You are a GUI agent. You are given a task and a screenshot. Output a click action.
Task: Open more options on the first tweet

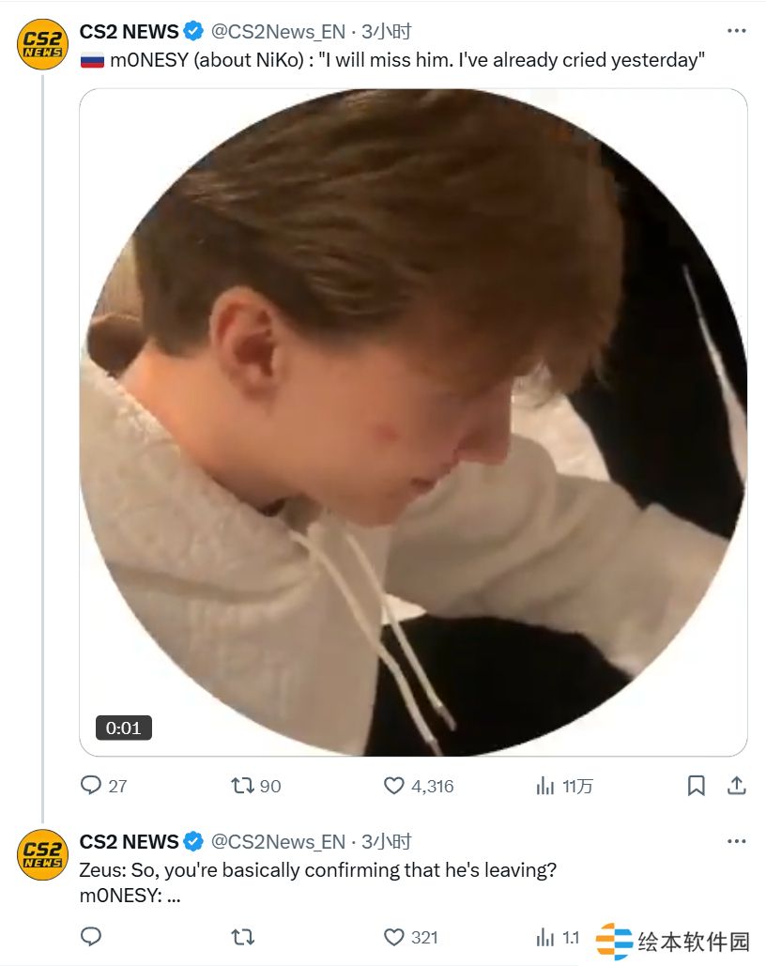coord(737,31)
